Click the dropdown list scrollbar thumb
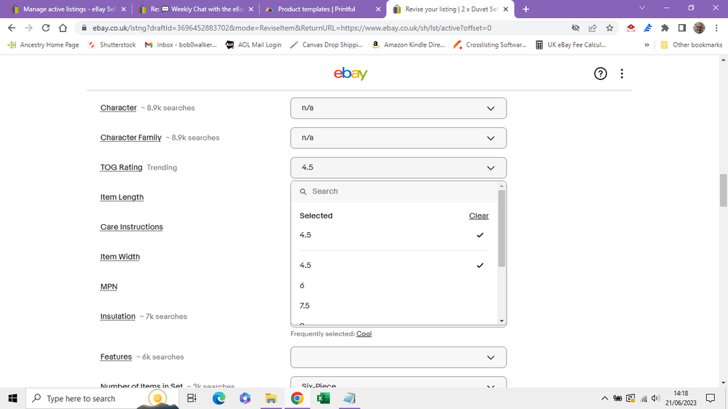 pyautogui.click(x=501, y=228)
